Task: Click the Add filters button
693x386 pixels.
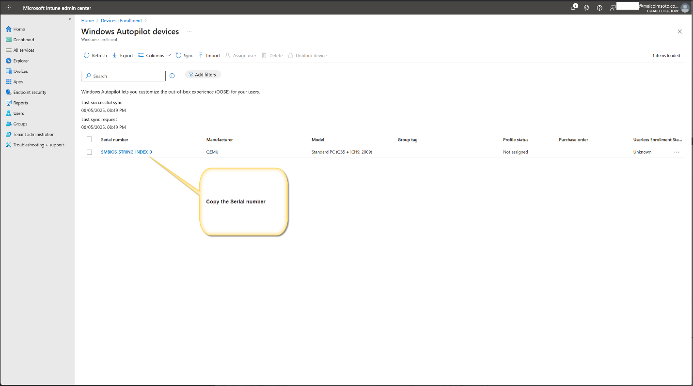Action: [x=203, y=75]
